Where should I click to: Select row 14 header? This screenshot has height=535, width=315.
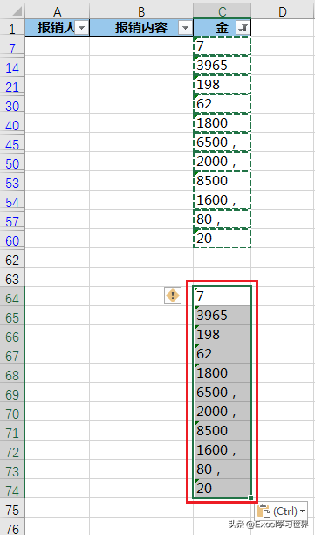(x=12, y=66)
